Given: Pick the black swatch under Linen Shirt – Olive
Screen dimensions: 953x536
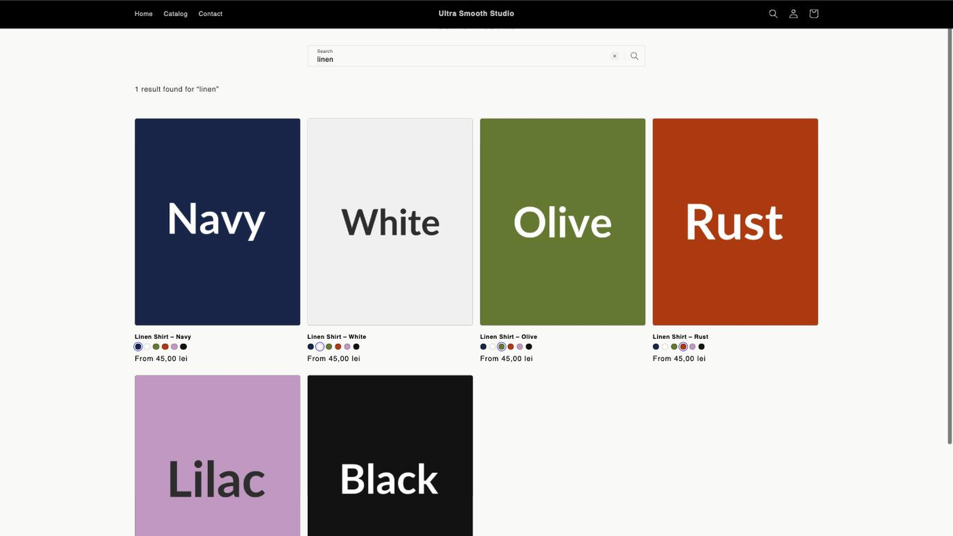Looking at the screenshot, I should coord(529,347).
